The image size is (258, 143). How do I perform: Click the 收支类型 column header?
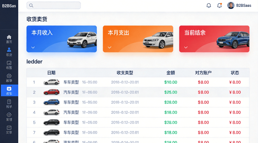click(125, 73)
